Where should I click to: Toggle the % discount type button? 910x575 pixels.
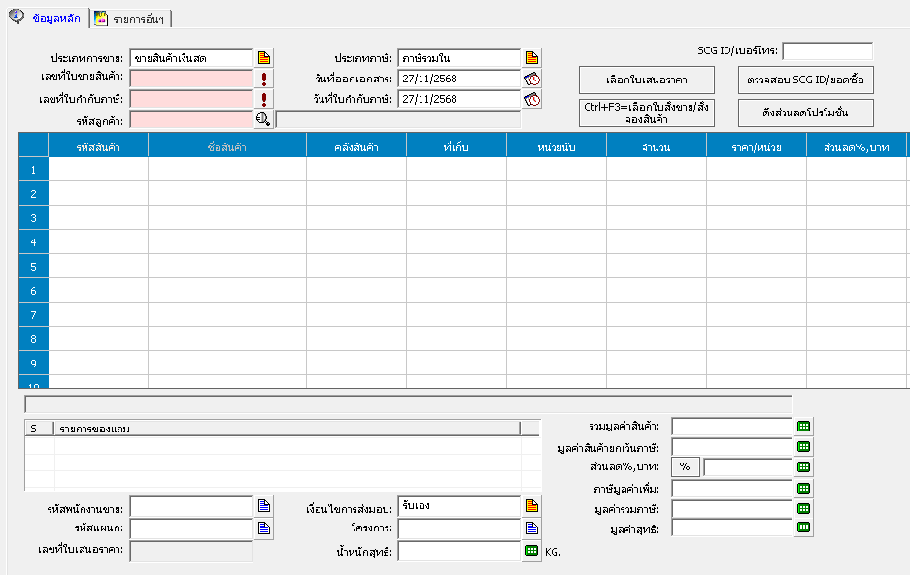click(x=685, y=467)
